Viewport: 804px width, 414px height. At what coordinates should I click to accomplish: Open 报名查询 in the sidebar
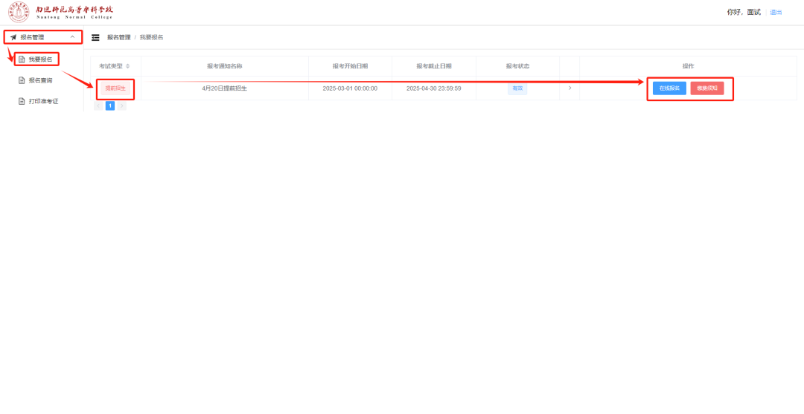pyautogui.click(x=40, y=80)
